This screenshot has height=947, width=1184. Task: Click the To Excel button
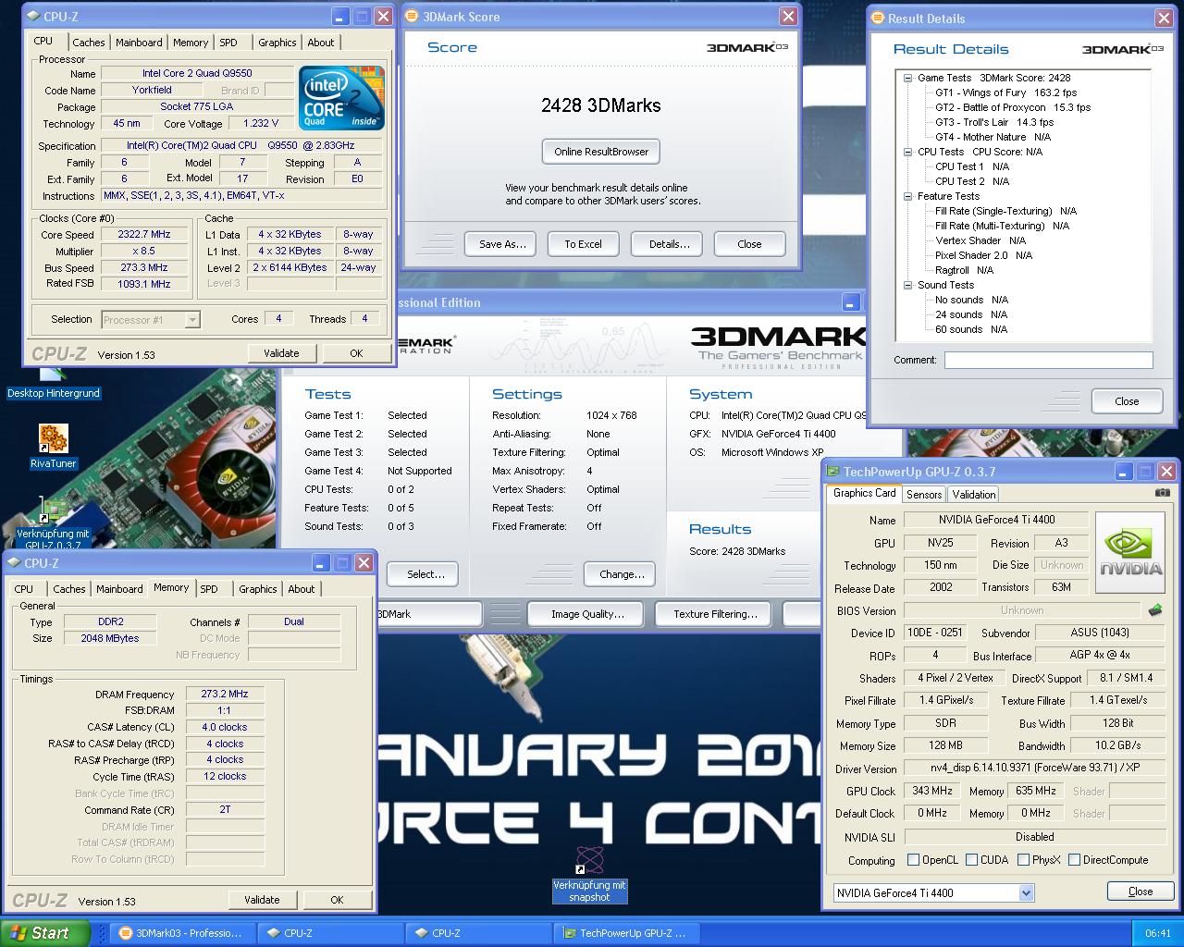tap(583, 244)
